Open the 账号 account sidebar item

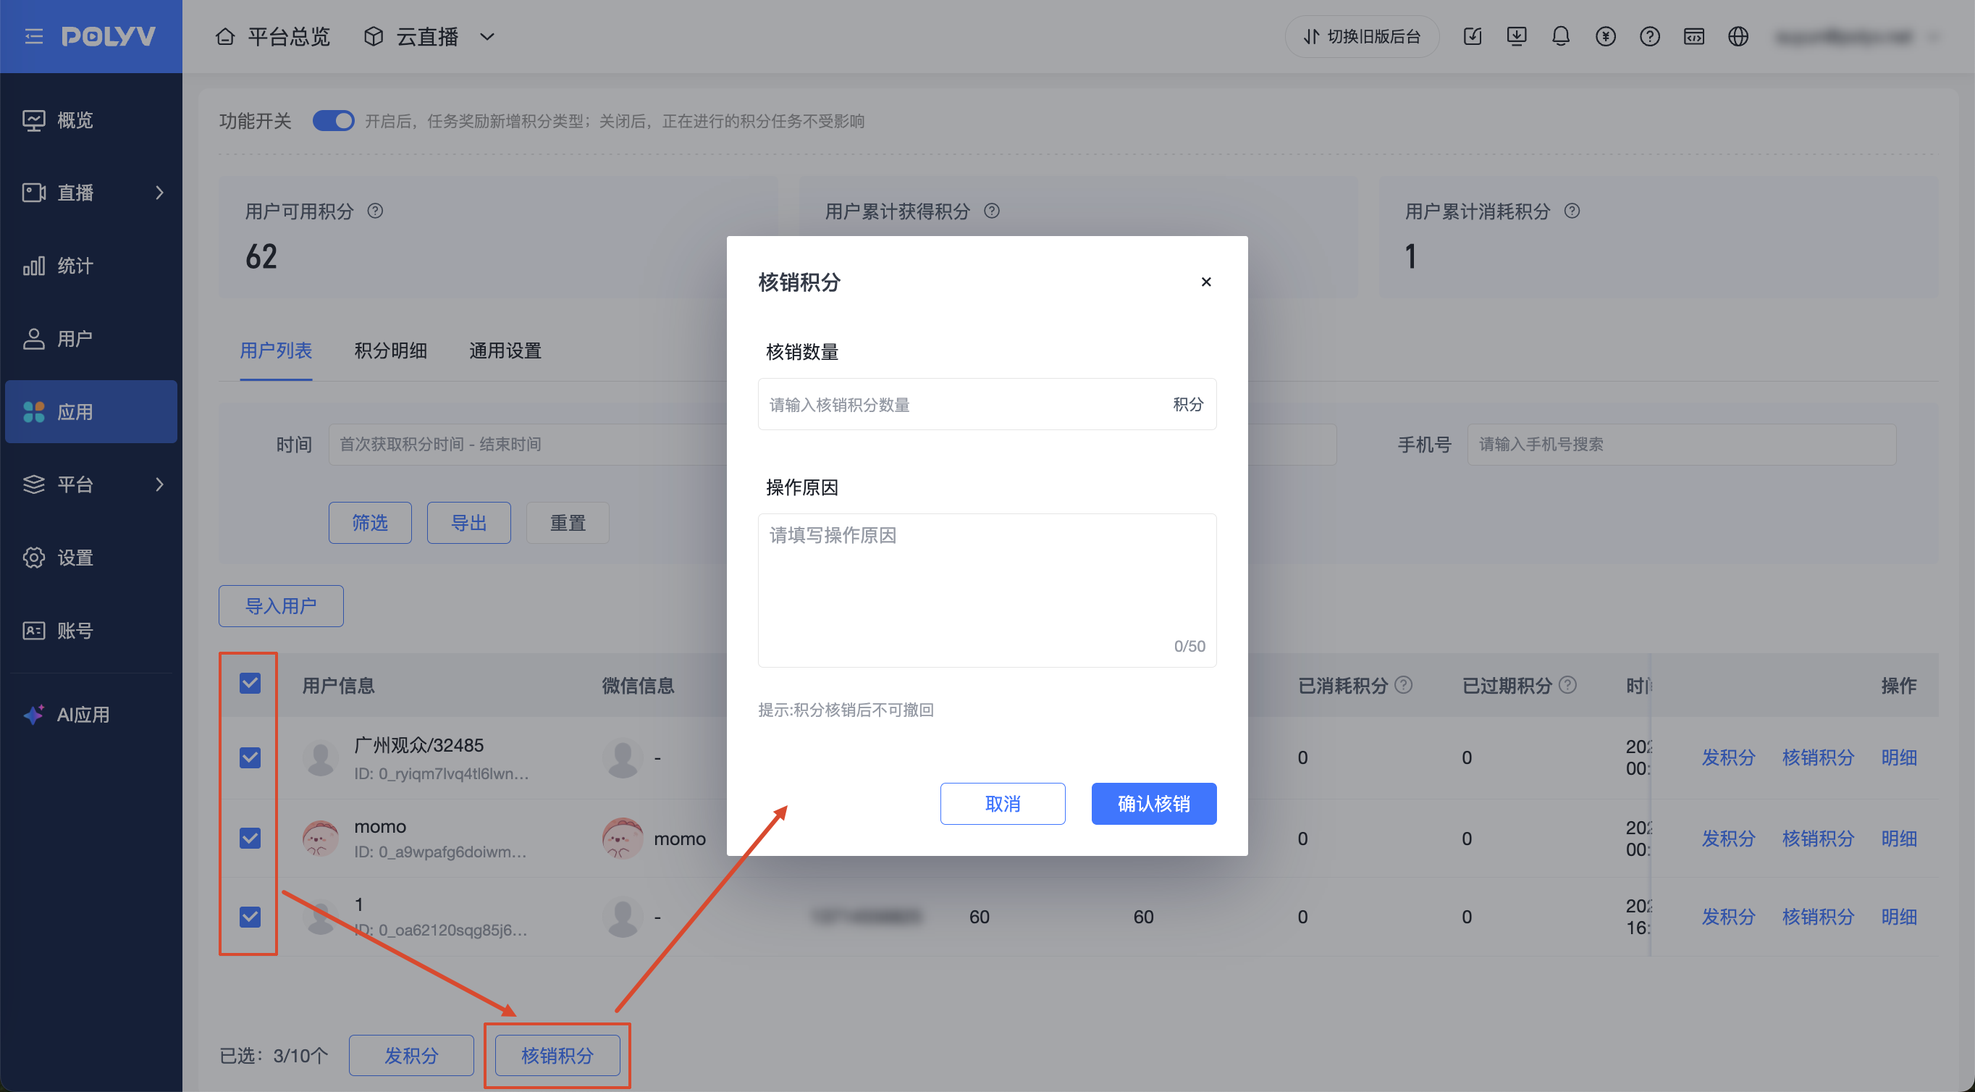pyautogui.click(x=91, y=630)
